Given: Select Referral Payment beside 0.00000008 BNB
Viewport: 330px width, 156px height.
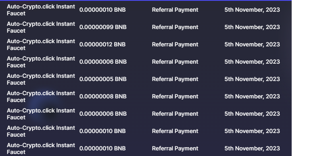Looking at the screenshot, I should pyautogui.click(x=175, y=96).
